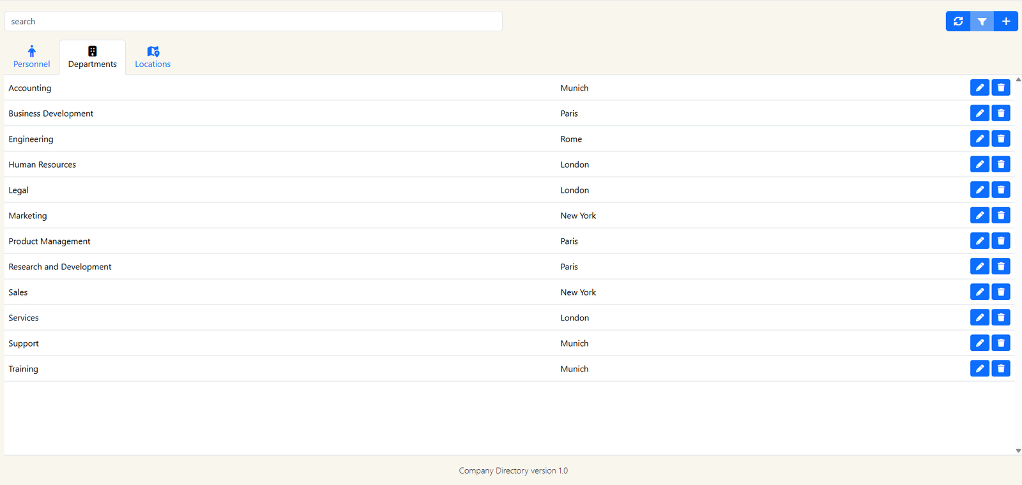Select the Departments tab
Image resolution: width=1022 pixels, height=485 pixels.
(x=93, y=57)
